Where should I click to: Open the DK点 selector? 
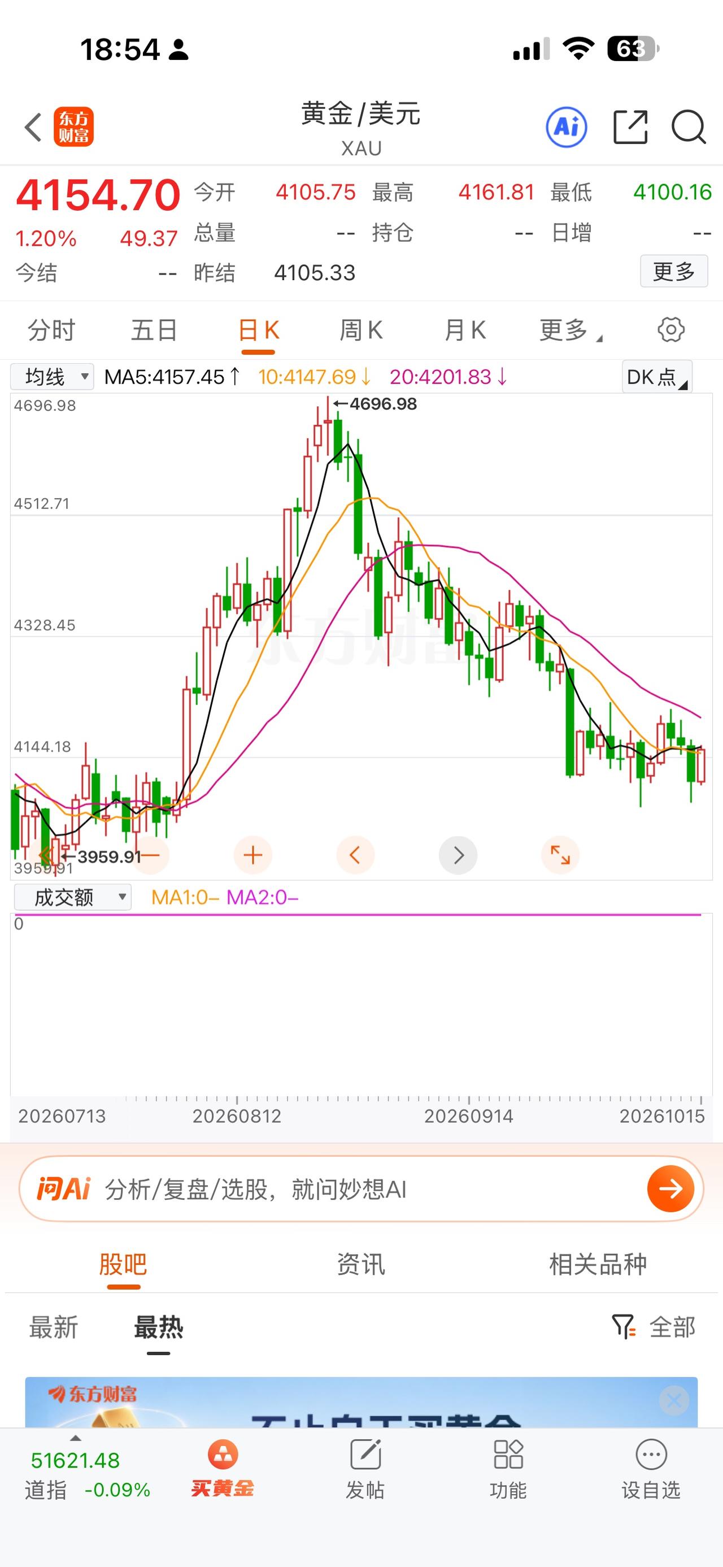657,377
